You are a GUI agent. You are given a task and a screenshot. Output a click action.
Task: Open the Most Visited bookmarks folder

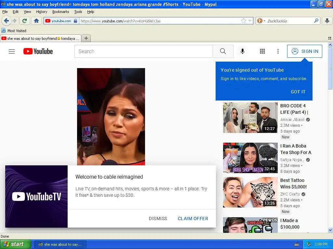14,31
